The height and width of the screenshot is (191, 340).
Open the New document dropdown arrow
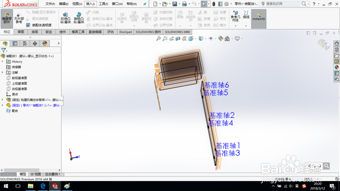tap(160, 4)
